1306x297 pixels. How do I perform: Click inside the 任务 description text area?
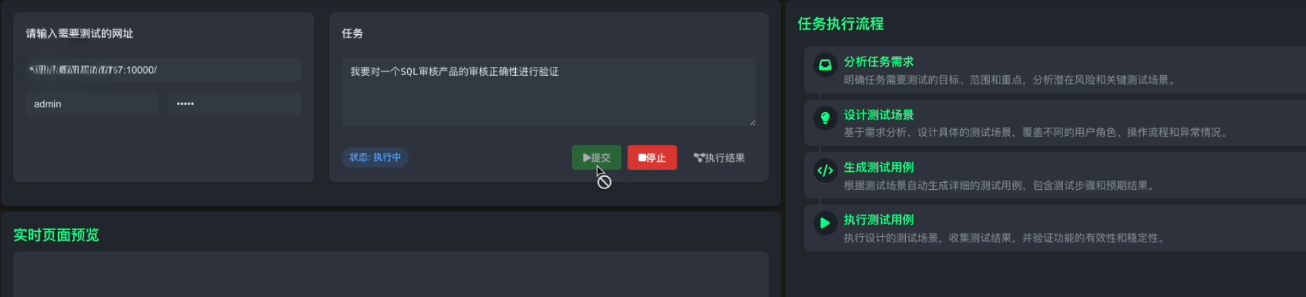[549, 91]
